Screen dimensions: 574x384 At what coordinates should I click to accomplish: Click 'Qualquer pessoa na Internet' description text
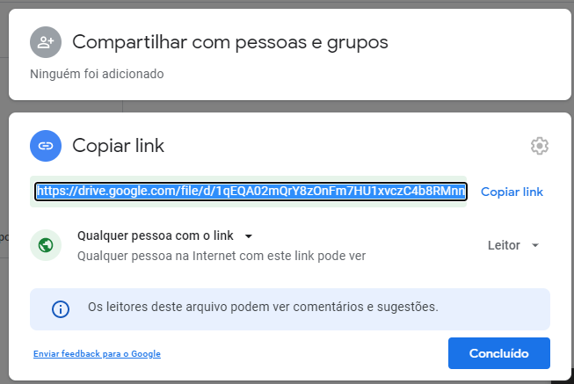point(222,256)
